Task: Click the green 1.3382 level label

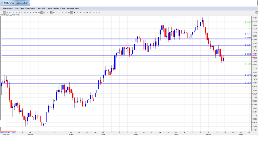Action: (x=248, y=22)
